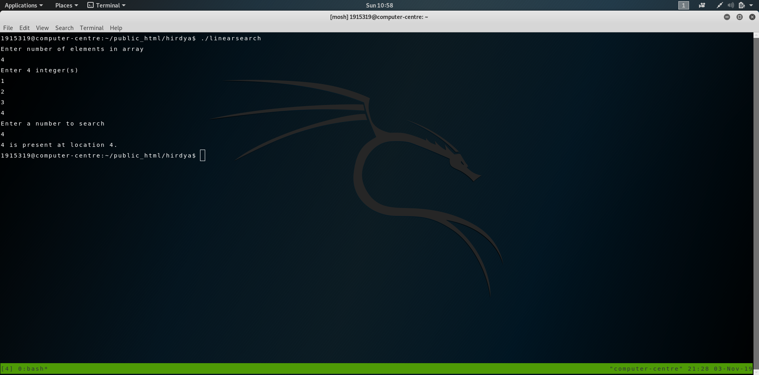Click '4 is present at location 4.' output
The image size is (759, 375).
pyautogui.click(x=59, y=145)
